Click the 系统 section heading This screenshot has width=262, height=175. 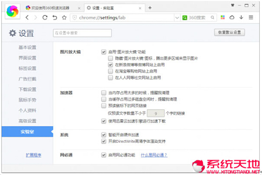pos(64,135)
